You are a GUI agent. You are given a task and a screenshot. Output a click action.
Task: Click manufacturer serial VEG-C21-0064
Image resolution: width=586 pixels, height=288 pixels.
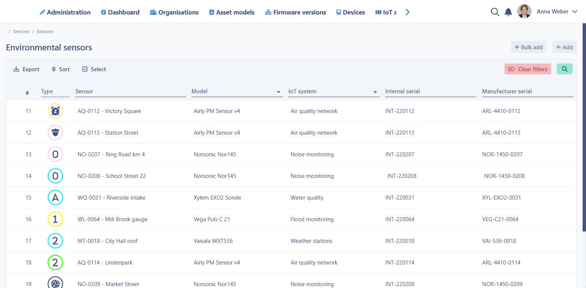[x=500, y=219]
